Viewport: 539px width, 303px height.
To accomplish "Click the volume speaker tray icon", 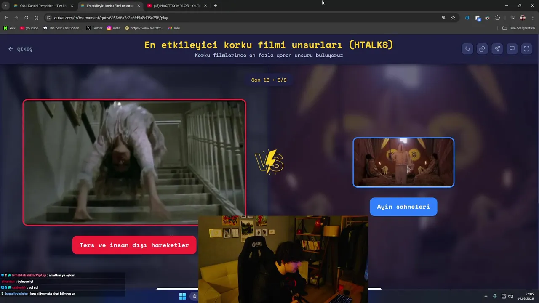I will point(511,296).
